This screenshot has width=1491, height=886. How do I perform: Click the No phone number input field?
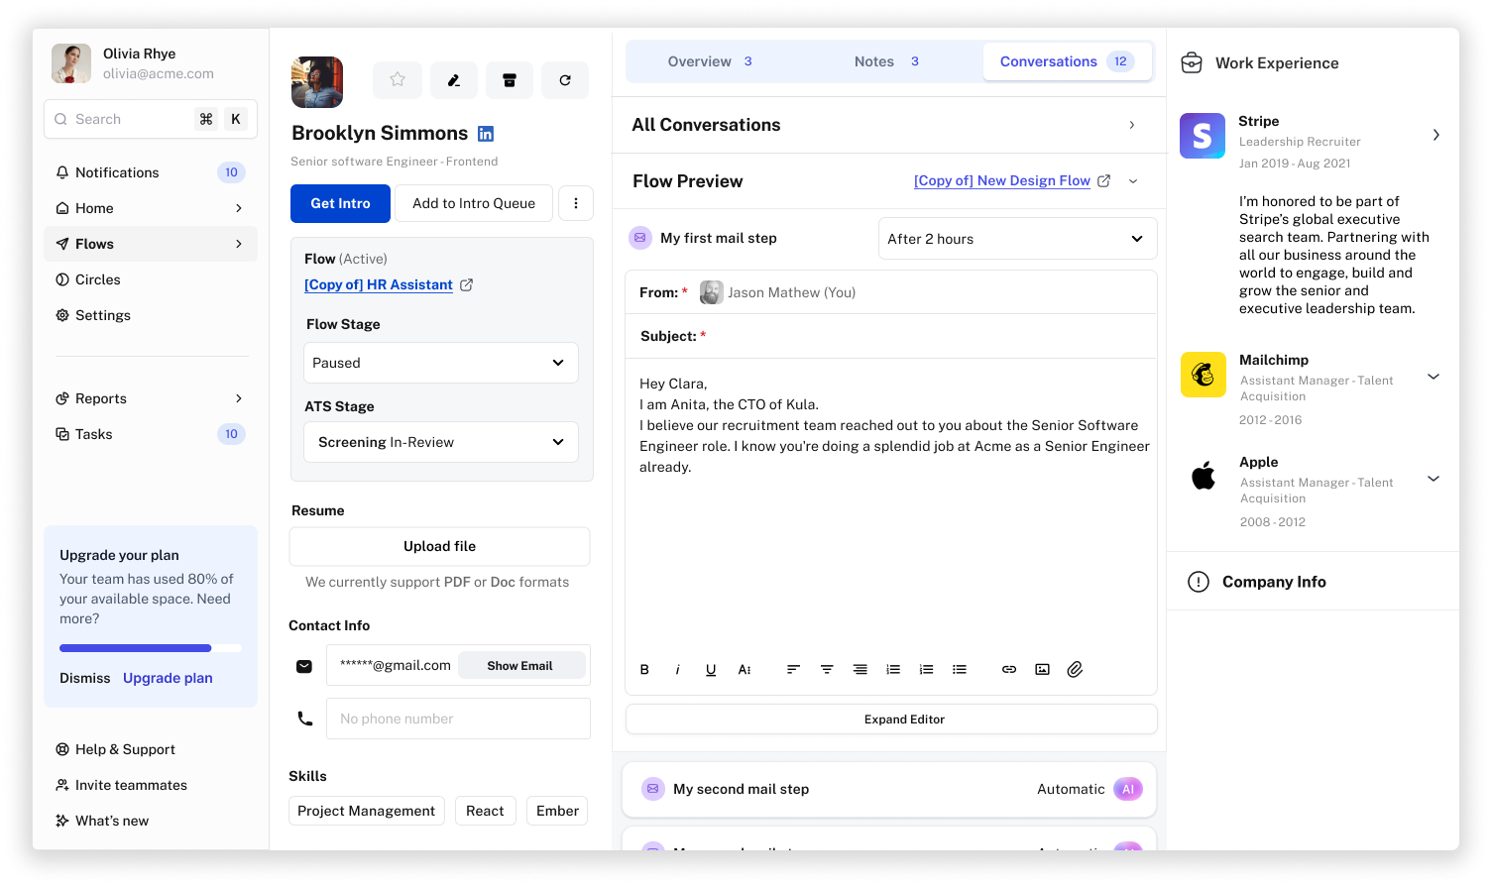click(x=458, y=719)
